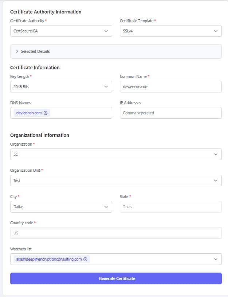Open the Certificate Authority dropdown
The width and height of the screenshot is (228, 297).
pyautogui.click(x=61, y=31)
